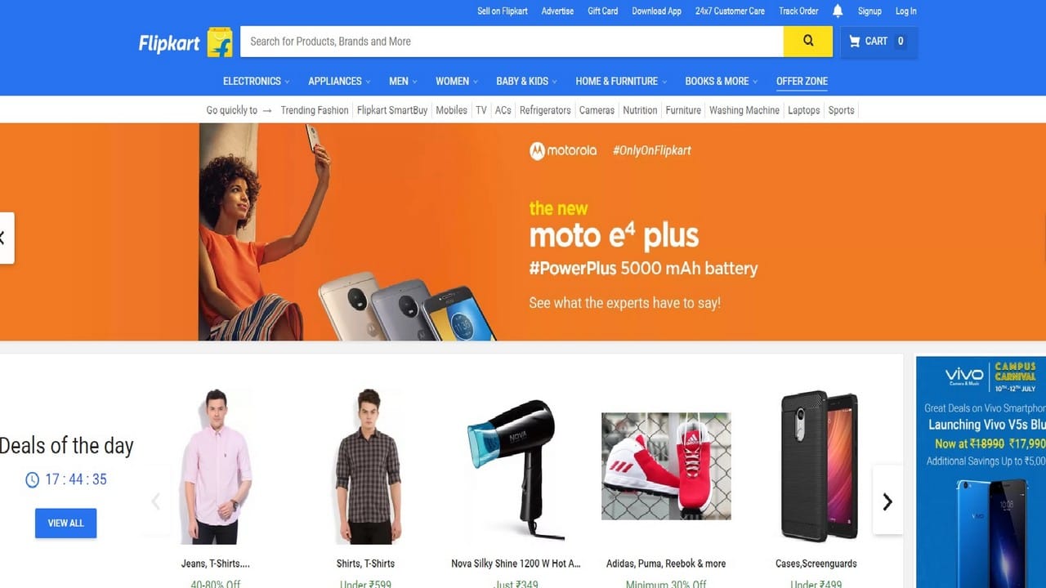Click the shopping cart icon
The image size is (1046, 588).
855,42
